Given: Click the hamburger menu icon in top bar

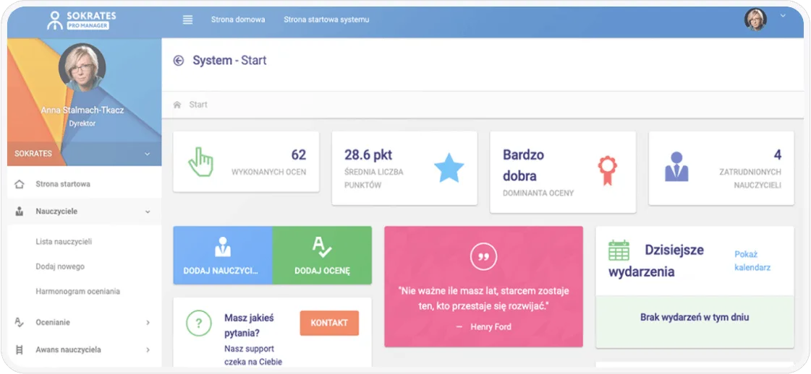Looking at the screenshot, I should tap(188, 19).
